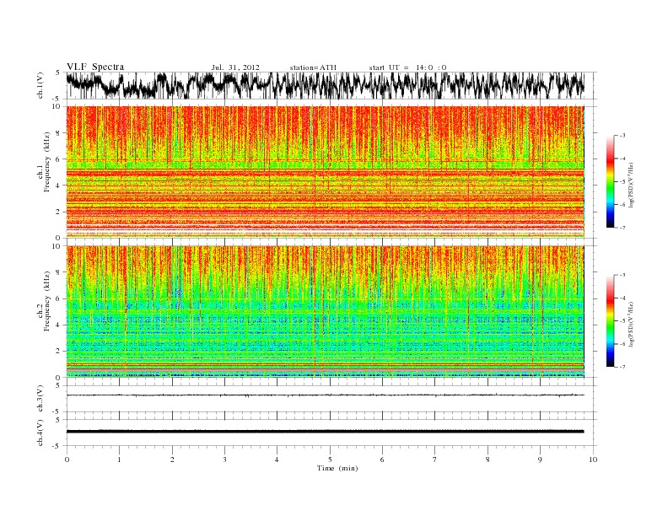Click the "-7" tick on lower colorbar
This screenshot has width=668, height=516.
622,367
